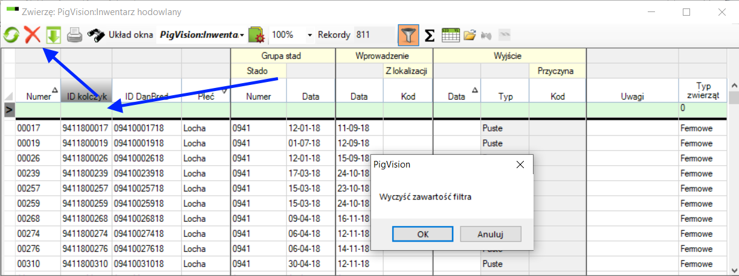Click the Wyjście Data column header

(457, 90)
